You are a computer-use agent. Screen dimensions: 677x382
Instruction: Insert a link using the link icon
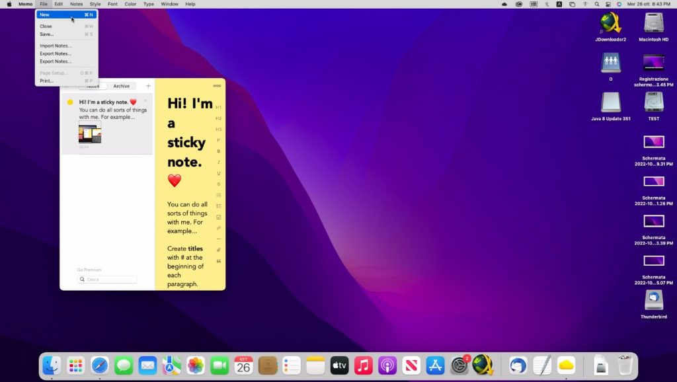(x=218, y=228)
